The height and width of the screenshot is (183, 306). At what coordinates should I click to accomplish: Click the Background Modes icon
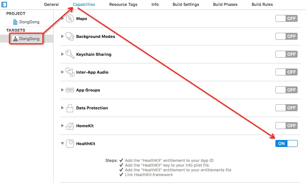pos(70,36)
